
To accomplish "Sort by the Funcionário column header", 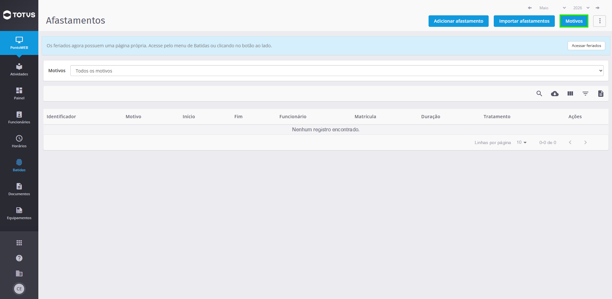I will coord(293,117).
